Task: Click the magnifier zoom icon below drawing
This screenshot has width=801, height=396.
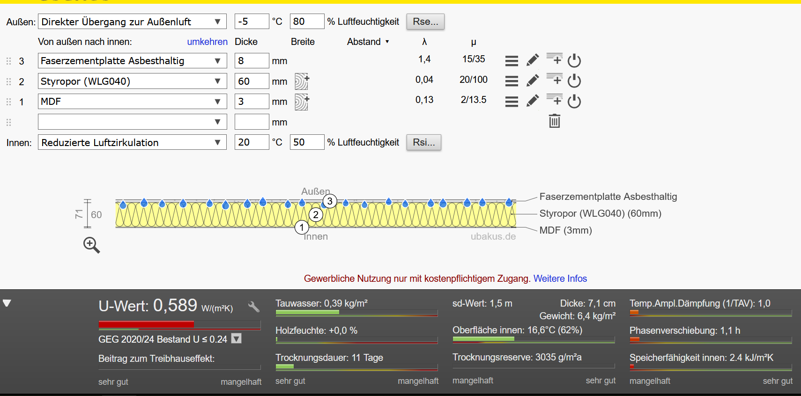Action: click(91, 245)
